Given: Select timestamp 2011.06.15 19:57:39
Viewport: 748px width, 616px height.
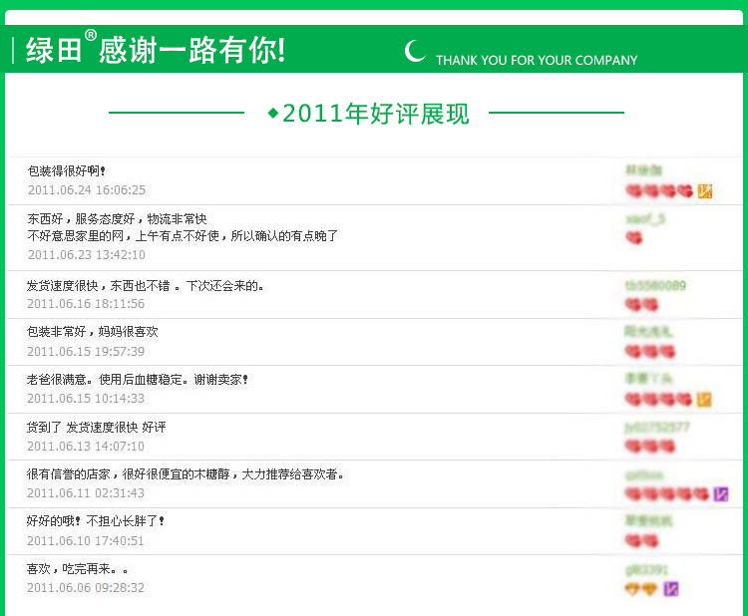Looking at the screenshot, I should [86, 352].
